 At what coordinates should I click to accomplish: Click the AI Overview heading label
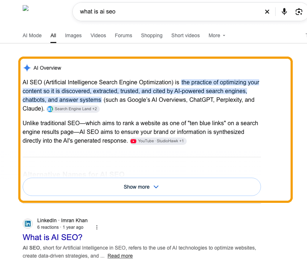point(47,68)
